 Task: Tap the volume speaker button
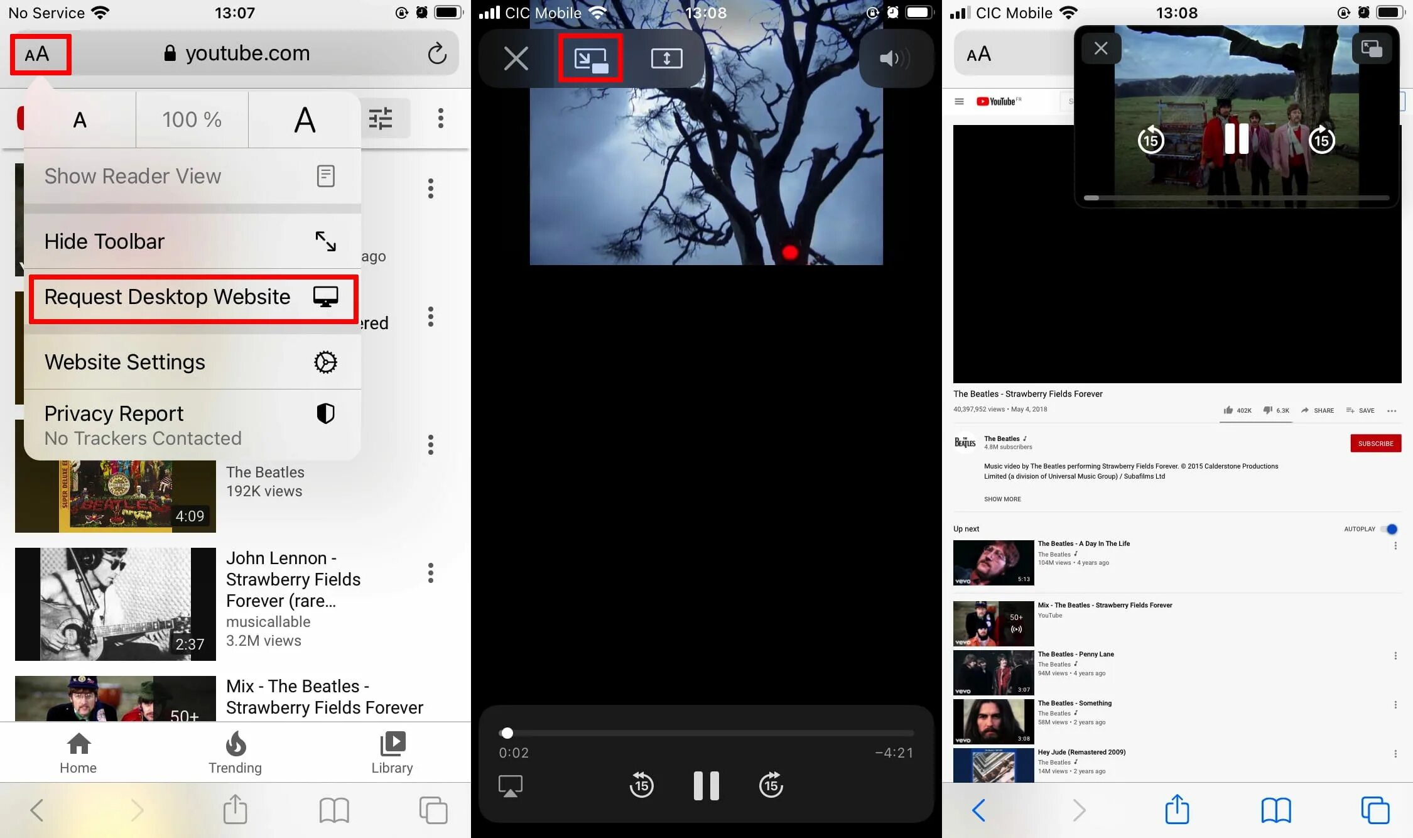(x=895, y=58)
